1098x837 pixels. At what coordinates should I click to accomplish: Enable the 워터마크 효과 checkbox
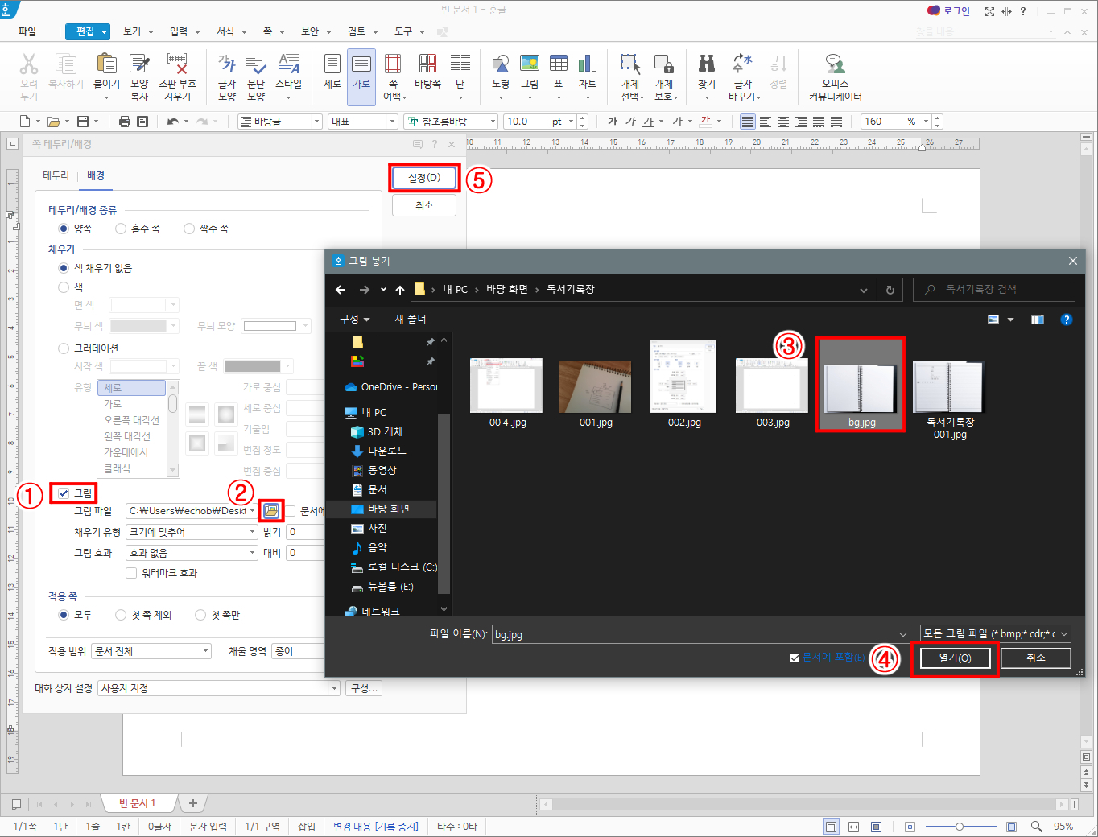[131, 573]
